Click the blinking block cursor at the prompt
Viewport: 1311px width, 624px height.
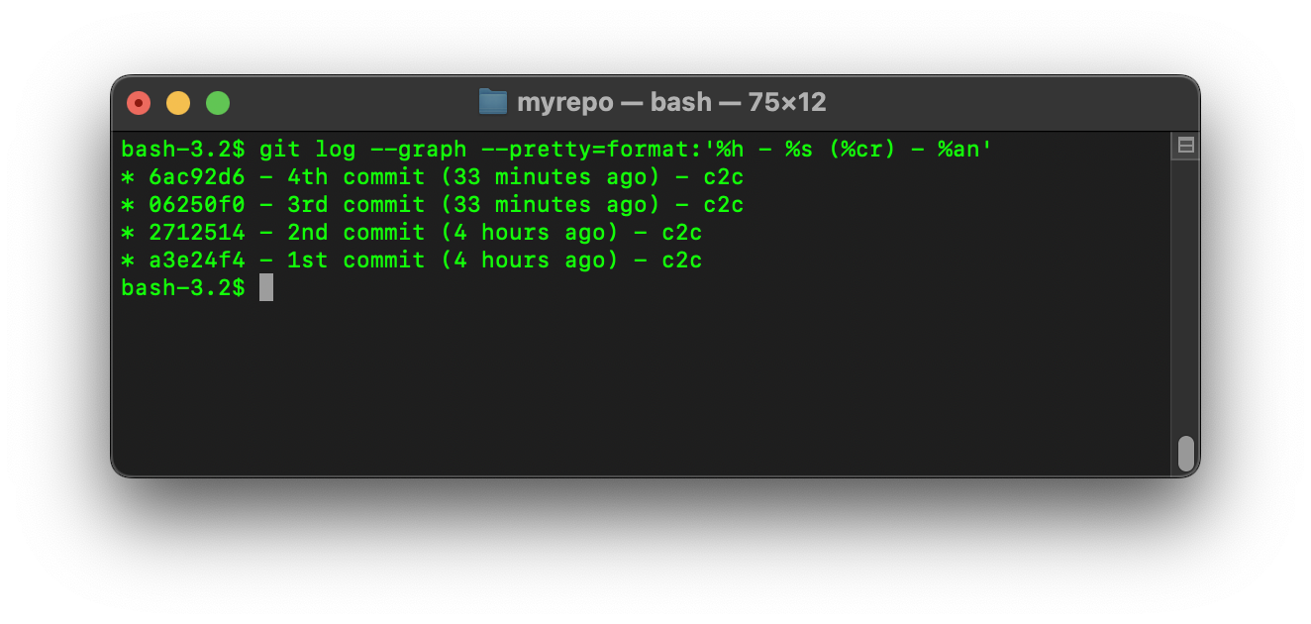(x=264, y=287)
